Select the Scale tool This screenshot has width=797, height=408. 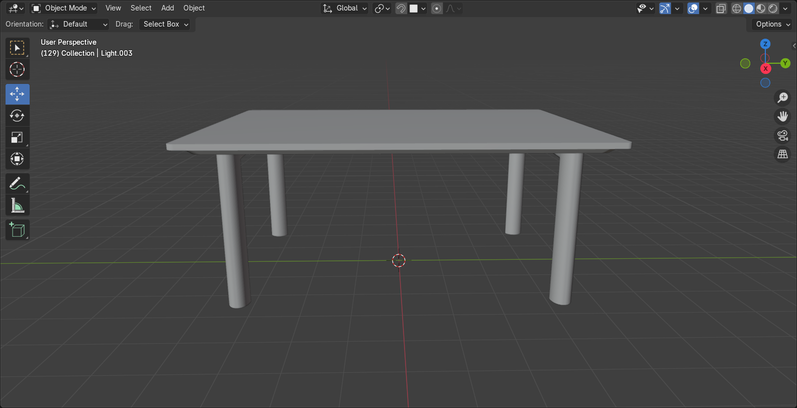(x=17, y=137)
